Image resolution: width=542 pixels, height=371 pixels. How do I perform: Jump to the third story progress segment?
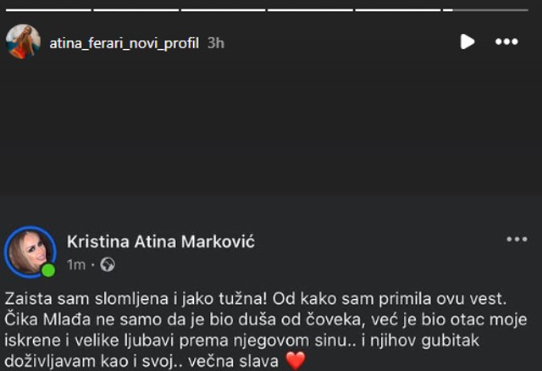(x=223, y=9)
